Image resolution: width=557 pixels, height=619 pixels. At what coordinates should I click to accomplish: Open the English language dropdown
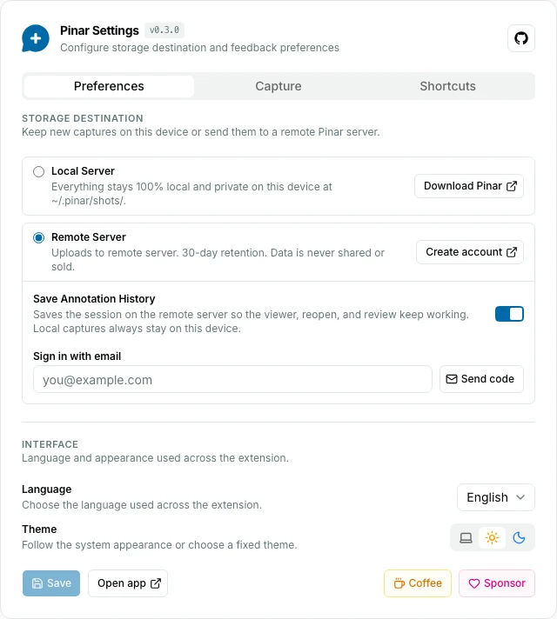click(496, 497)
